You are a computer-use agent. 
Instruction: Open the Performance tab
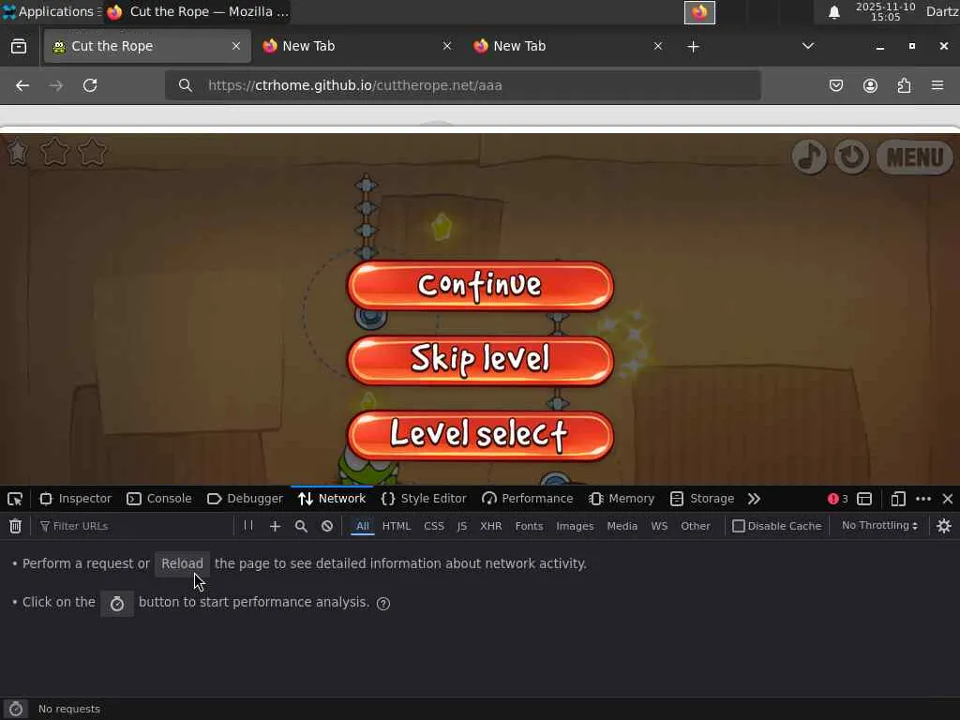[528, 499]
